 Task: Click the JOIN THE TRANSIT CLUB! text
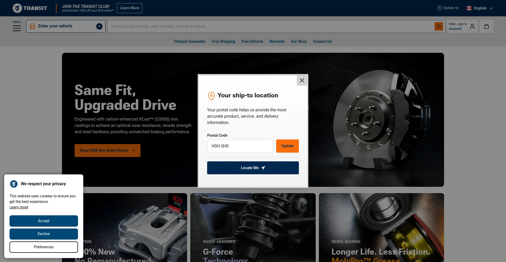tap(86, 6)
